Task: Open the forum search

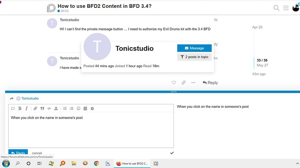Action: coord(276,8)
